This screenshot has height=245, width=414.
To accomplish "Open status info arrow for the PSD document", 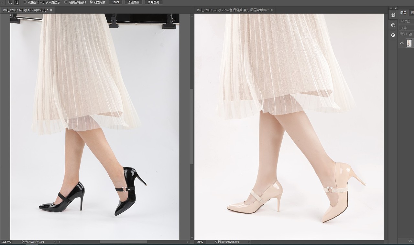I will 249,242.
